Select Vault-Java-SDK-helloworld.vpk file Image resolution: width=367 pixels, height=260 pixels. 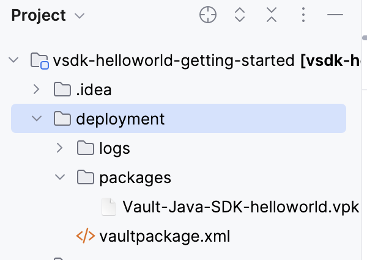click(x=240, y=207)
